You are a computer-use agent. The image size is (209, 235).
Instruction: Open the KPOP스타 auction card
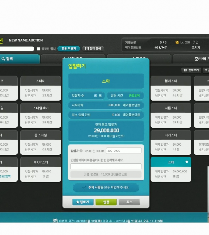(41, 170)
